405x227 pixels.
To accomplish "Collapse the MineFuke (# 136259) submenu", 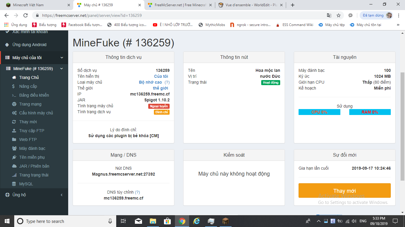I will [34, 69].
